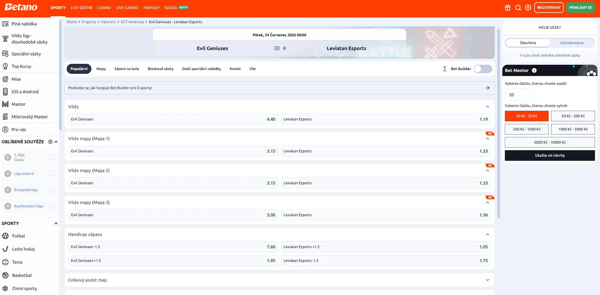This screenshot has width=600, height=295.
Task: Collapse the Oblíbené soutěže section
Action: [56, 142]
